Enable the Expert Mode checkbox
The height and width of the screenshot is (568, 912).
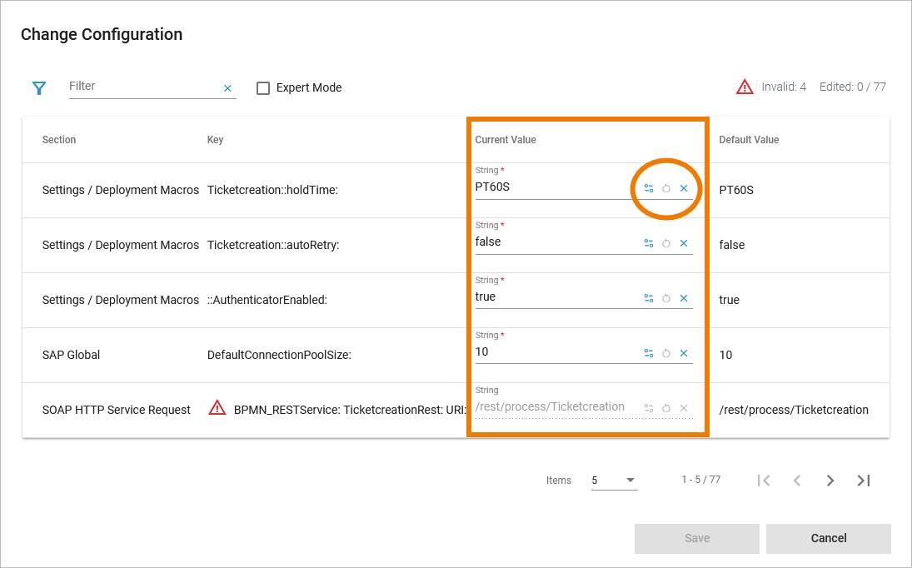click(263, 88)
